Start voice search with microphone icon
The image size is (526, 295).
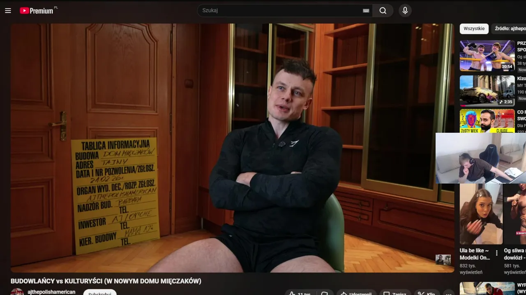coord(405,11)
